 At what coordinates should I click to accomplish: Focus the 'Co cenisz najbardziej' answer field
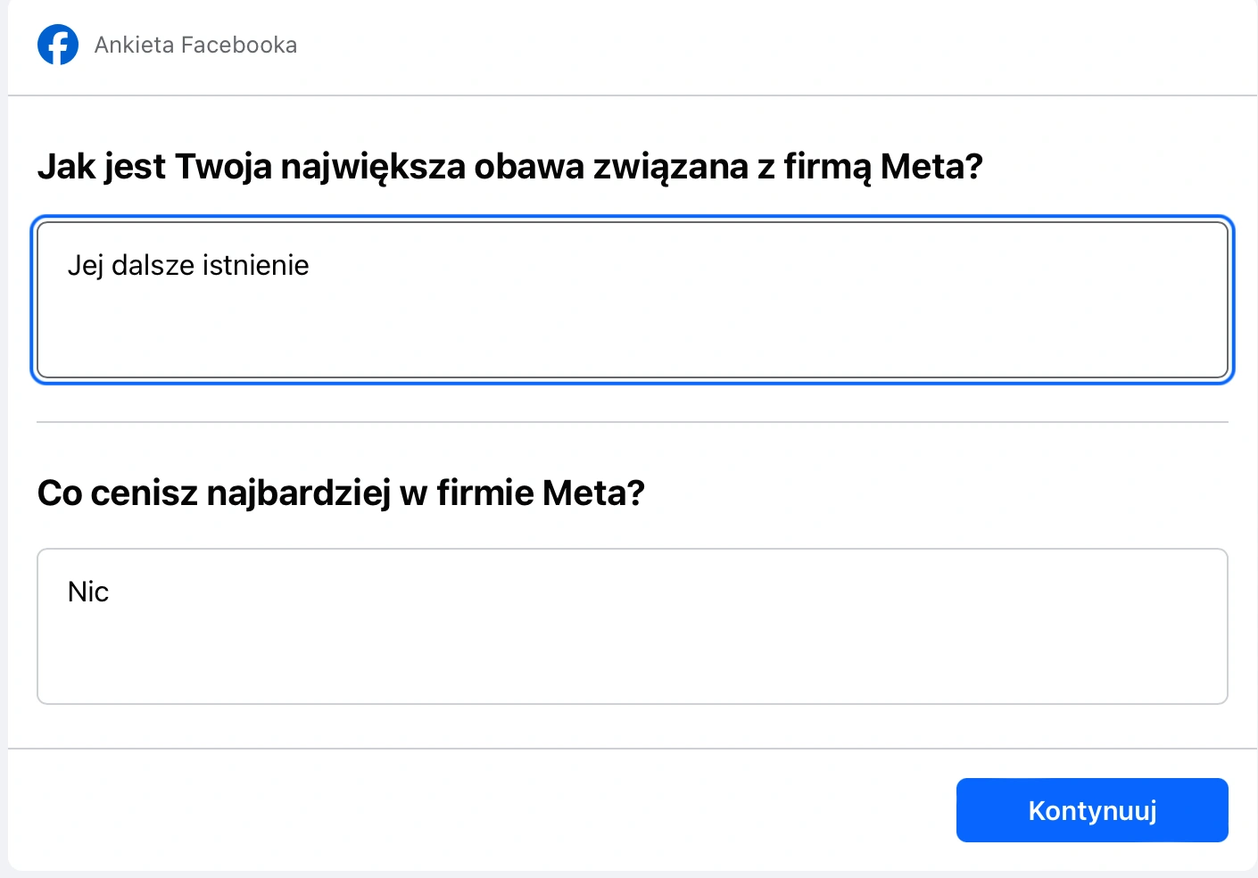633,626
